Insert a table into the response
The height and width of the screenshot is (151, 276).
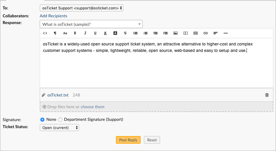[x=195, y=33]
